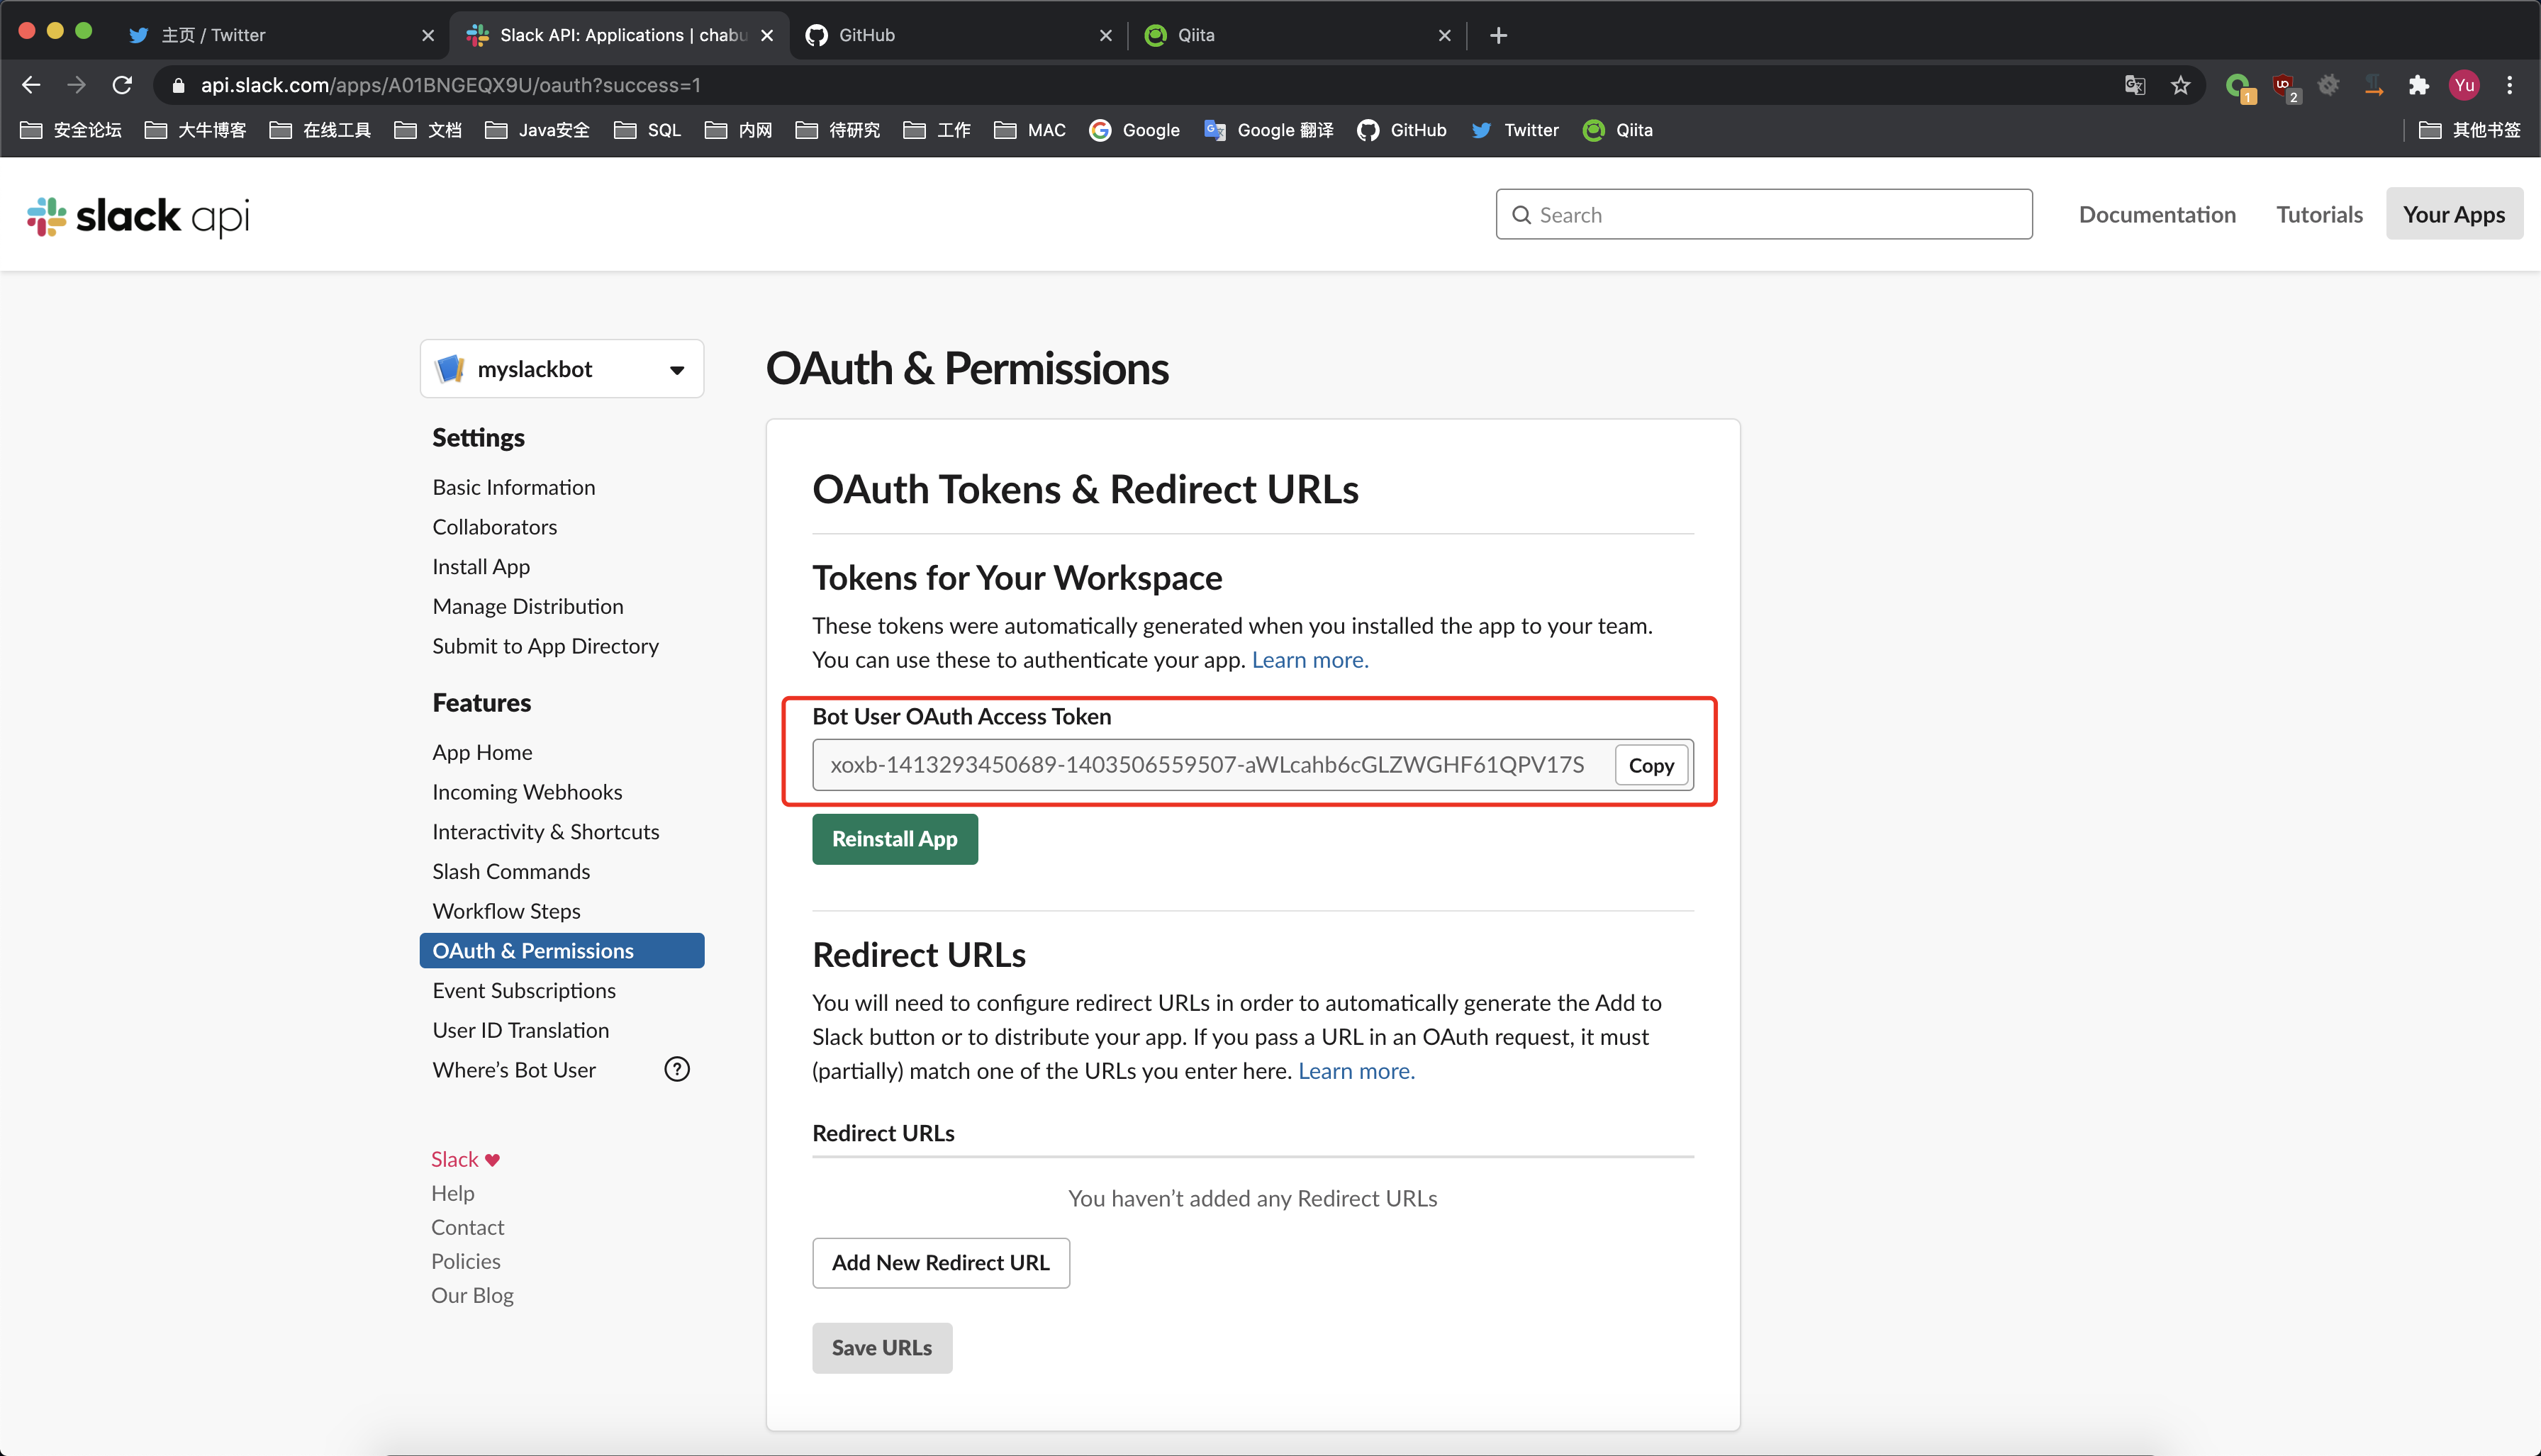Open the GitHub bookmark
This screenshot has width=2541, height=1456.
coord(1402,130)
